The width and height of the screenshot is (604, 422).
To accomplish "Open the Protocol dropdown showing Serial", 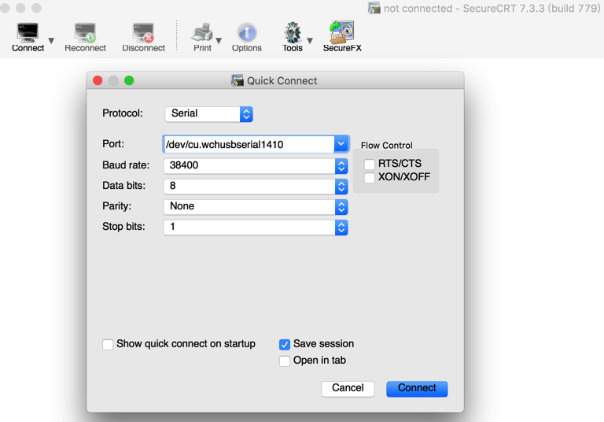I will 208,114.
